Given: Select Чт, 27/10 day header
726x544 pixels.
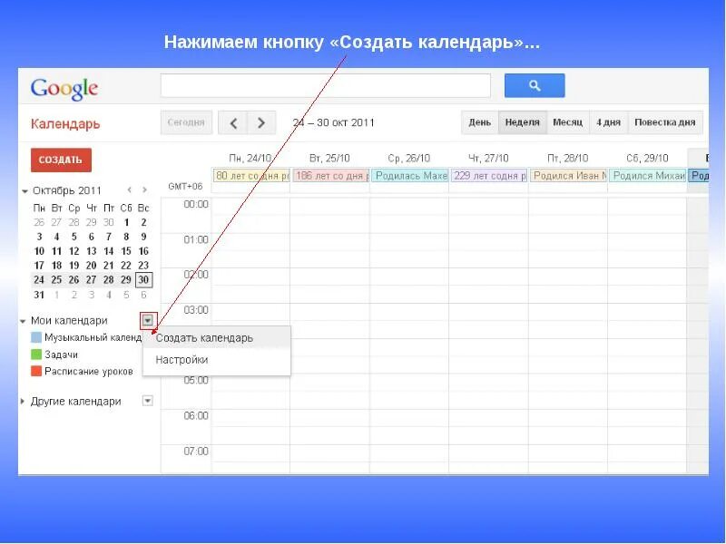Looking at the screenshot, I should (488, 158).
